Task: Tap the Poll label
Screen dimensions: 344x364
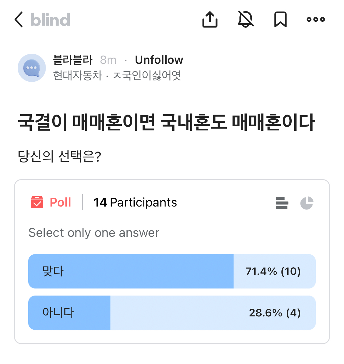Action: point(60,202)
